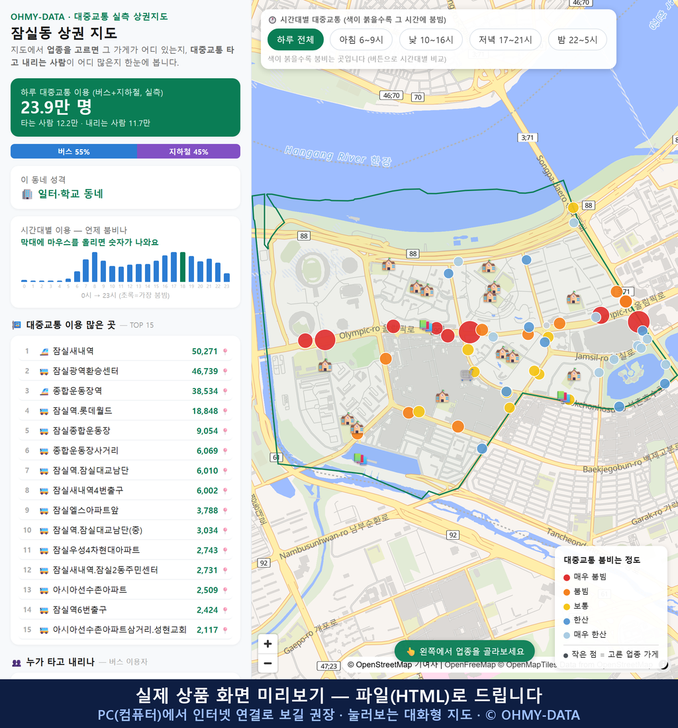This screenshot has width=678, height=728.
Task: Click the pin icon for 아시아선수촌아파트삼거리.성현교회
Action: (225, 630)
